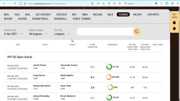
Task: Click the Pocket save icon
Action: (98, 3)
